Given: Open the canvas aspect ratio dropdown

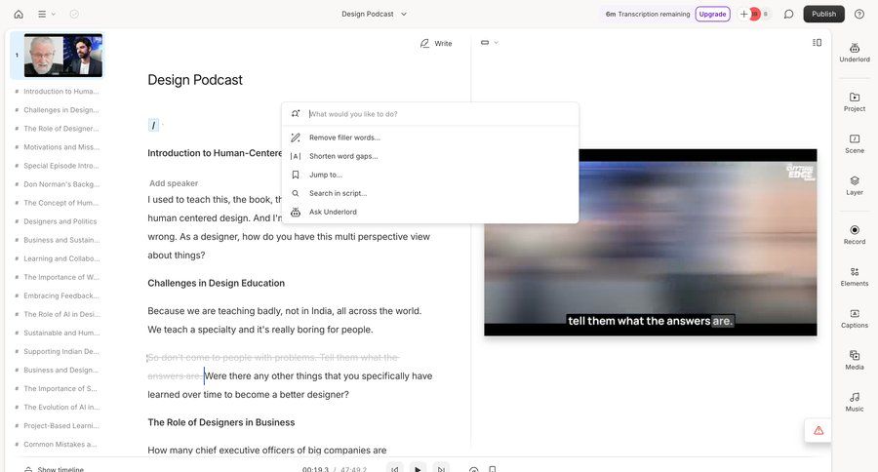Looking at the screenshot, I should coord(489,43).
